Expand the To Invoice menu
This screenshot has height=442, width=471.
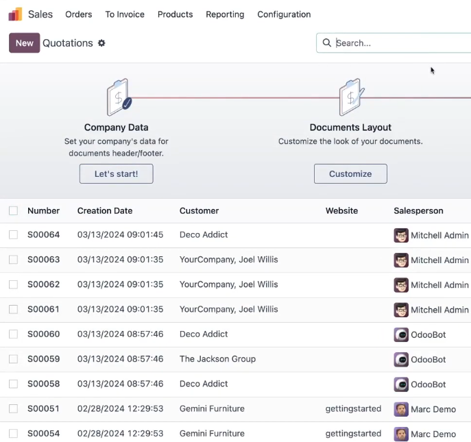(125, 14)
